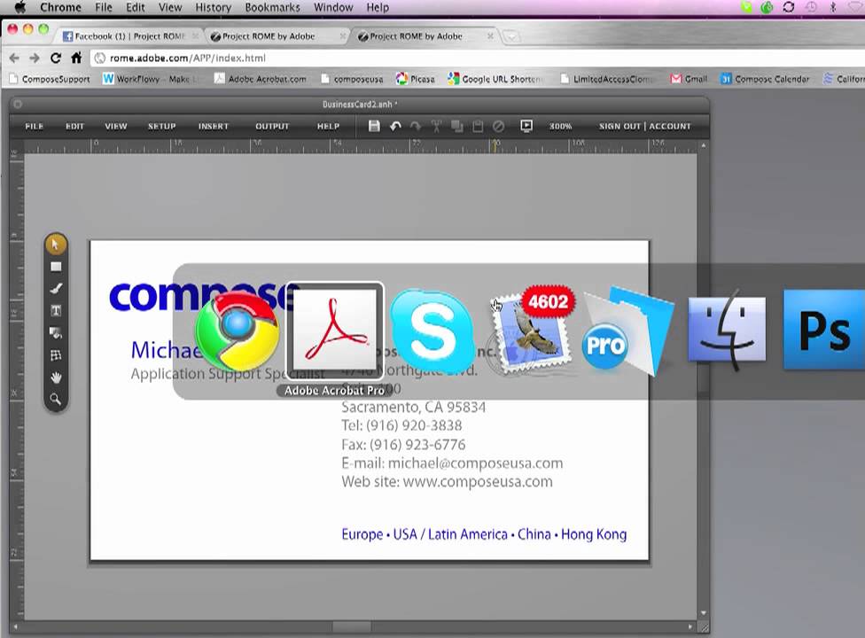Screen dimensions: 865x638
Task: Reload the page
Action: tap(55, 58)
